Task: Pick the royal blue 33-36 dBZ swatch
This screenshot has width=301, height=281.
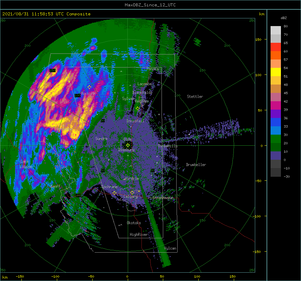Action: tap(276, 122)
